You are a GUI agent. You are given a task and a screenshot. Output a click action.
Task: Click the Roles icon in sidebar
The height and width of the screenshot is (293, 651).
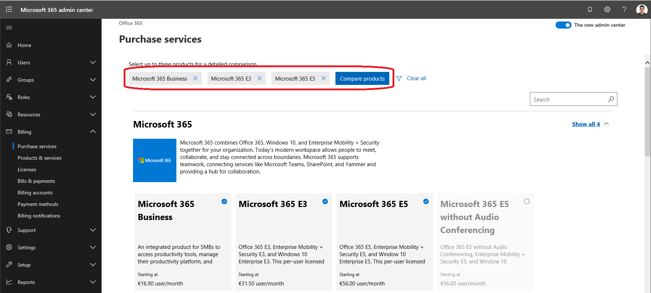[x=9, y=97]
